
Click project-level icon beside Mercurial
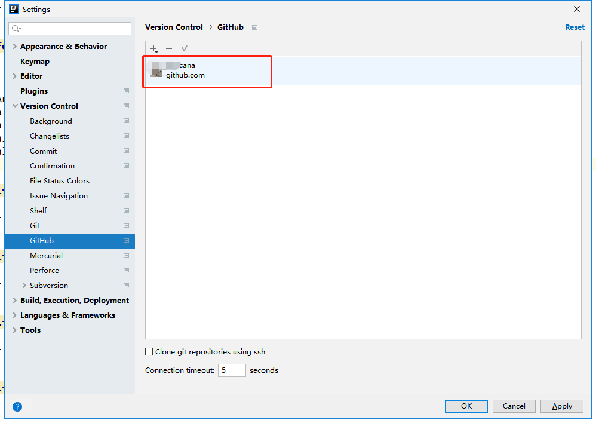coord(126,255)
